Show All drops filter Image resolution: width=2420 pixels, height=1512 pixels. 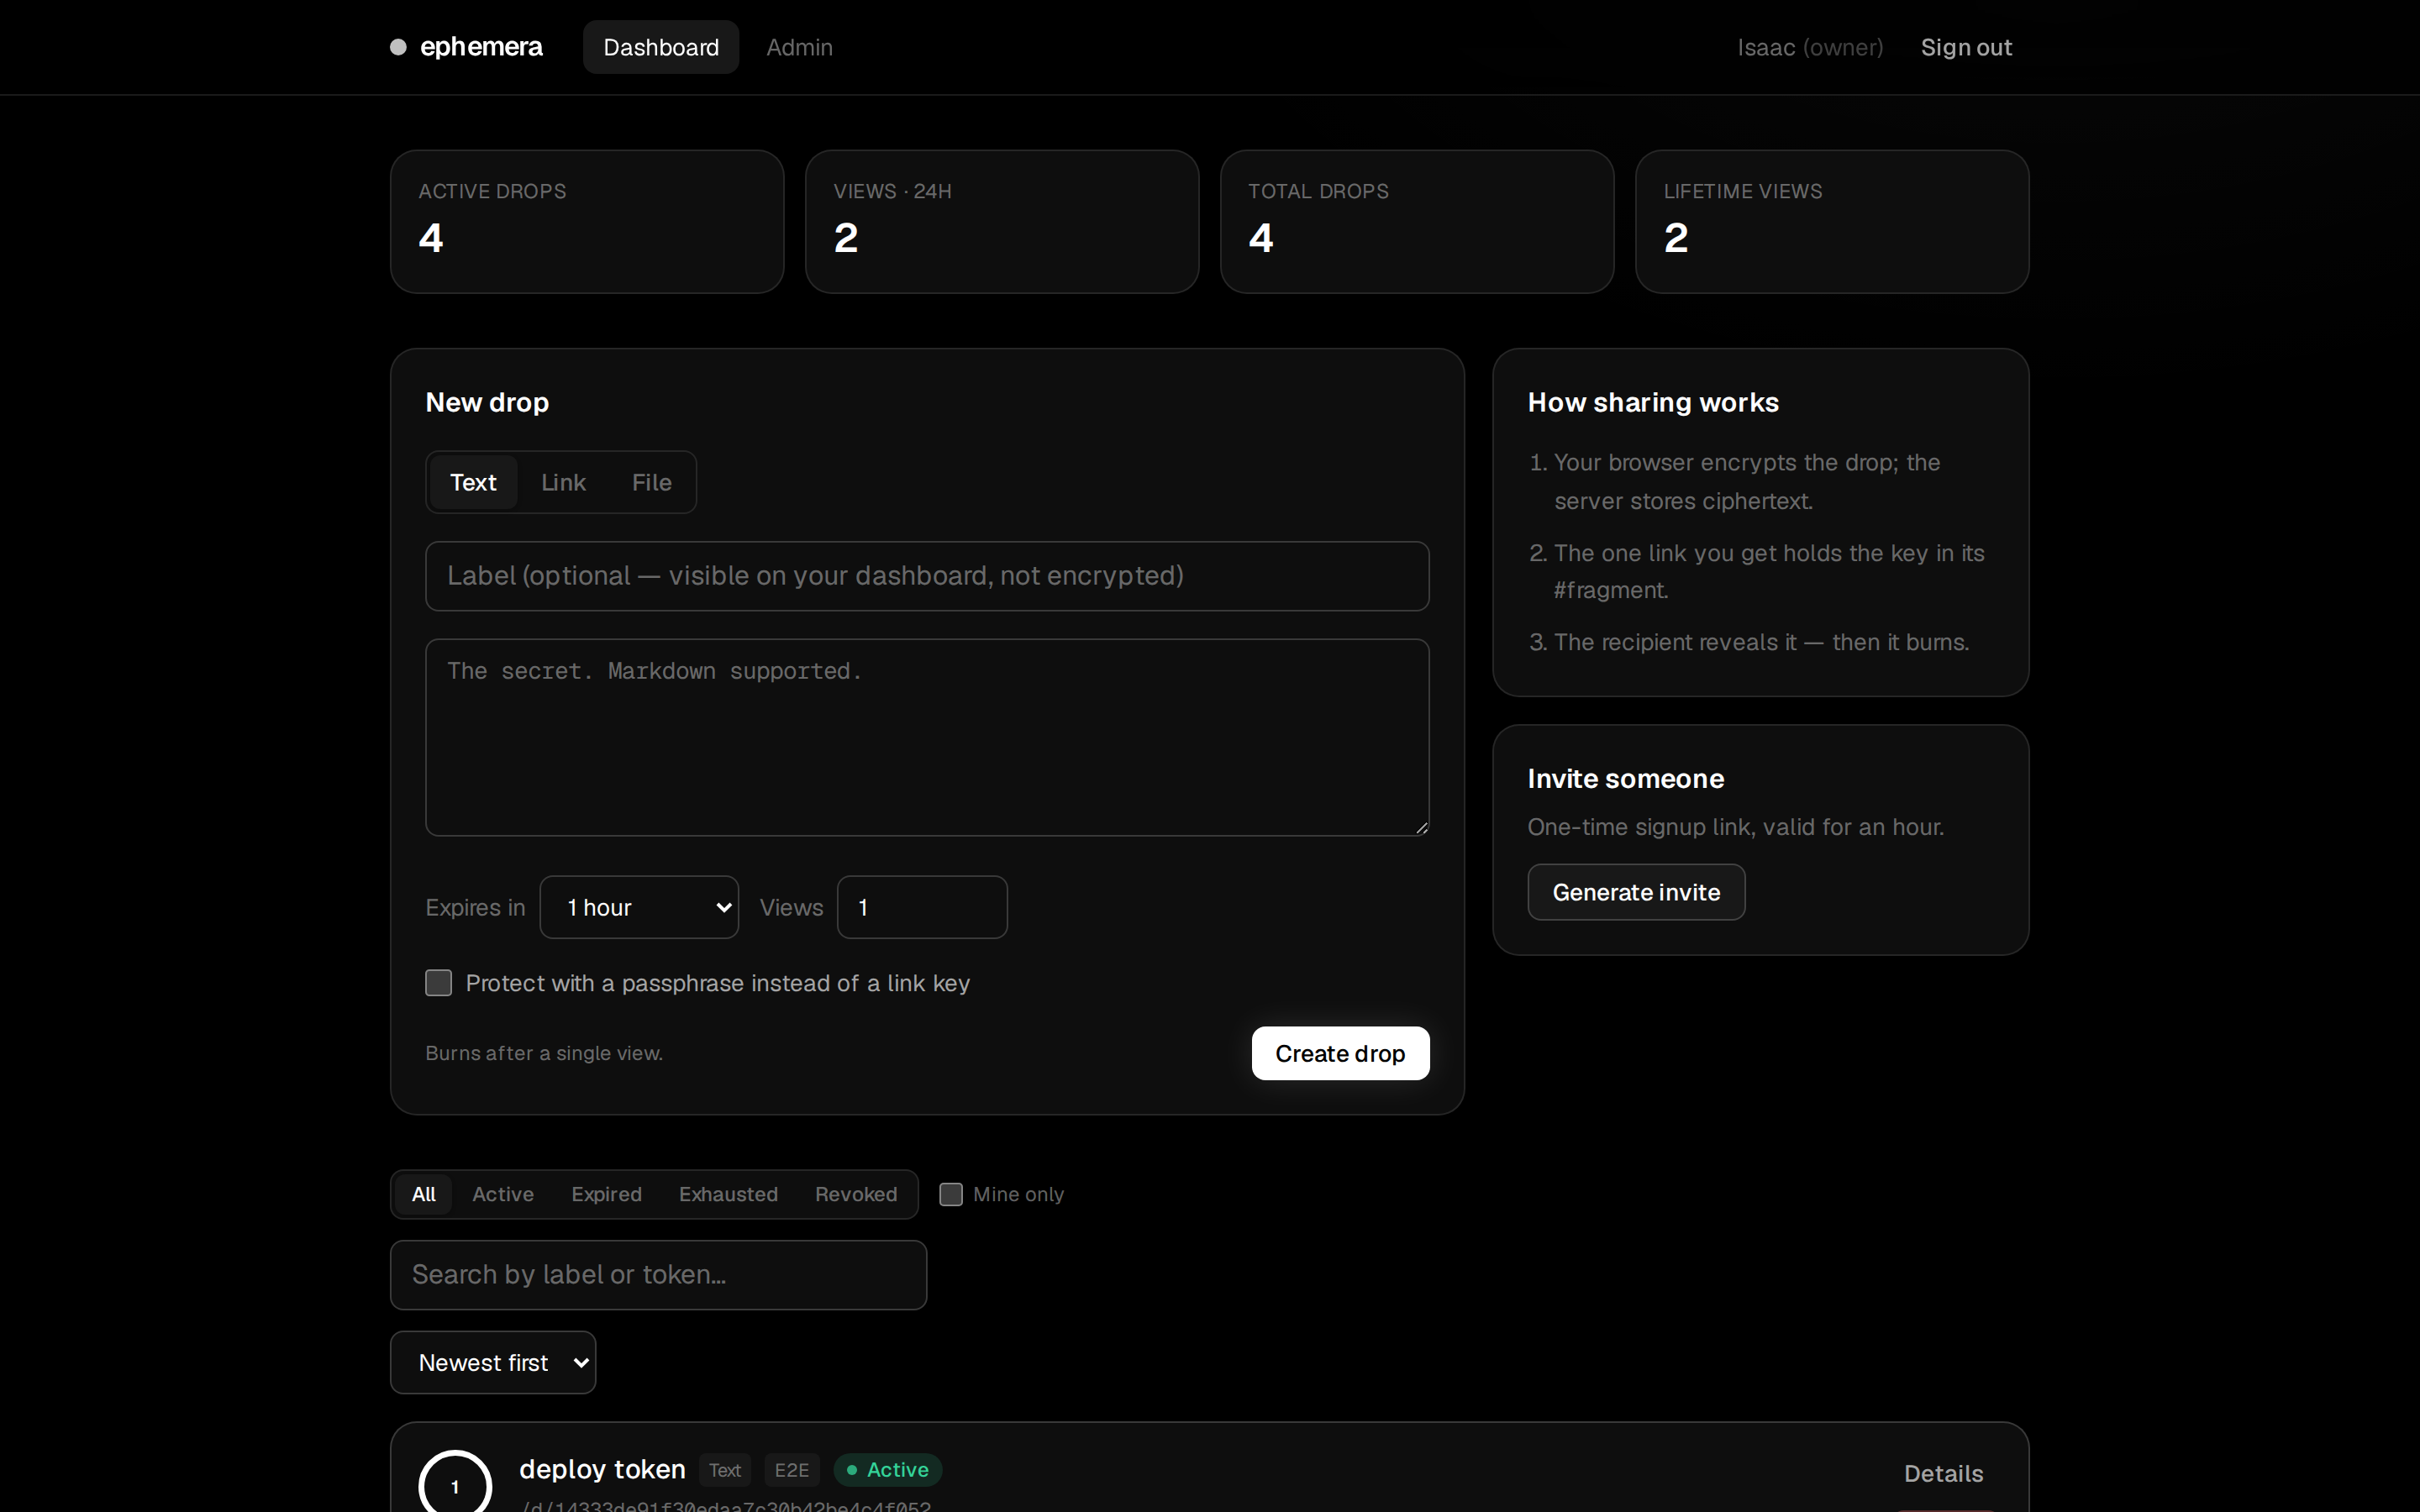click(423, 1194)
